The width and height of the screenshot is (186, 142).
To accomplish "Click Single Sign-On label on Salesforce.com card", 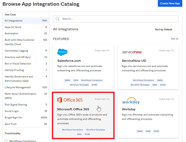I will (102, 51).
